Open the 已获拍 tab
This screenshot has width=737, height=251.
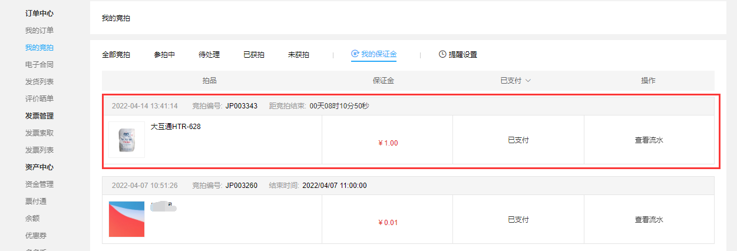(x=254, y=55)
